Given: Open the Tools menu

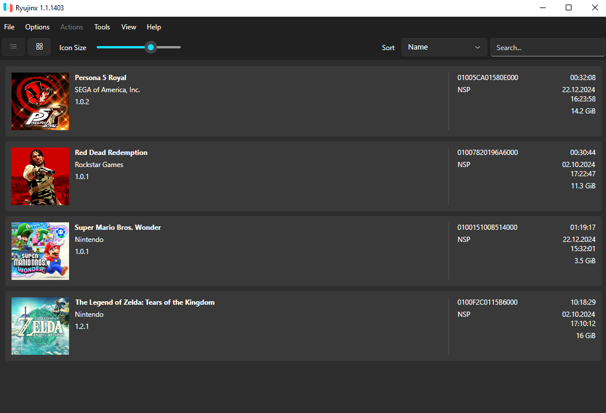Looking at the screenshot, I should point(102,27).
